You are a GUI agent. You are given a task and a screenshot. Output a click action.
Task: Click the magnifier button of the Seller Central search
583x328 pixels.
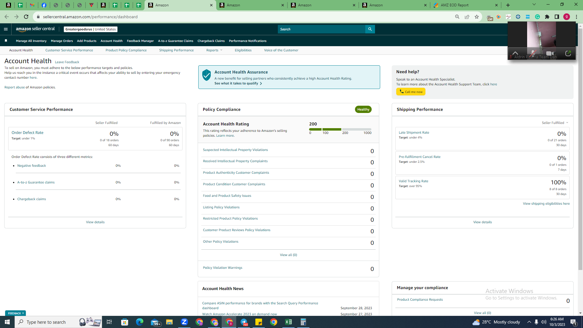pos(370,29)
